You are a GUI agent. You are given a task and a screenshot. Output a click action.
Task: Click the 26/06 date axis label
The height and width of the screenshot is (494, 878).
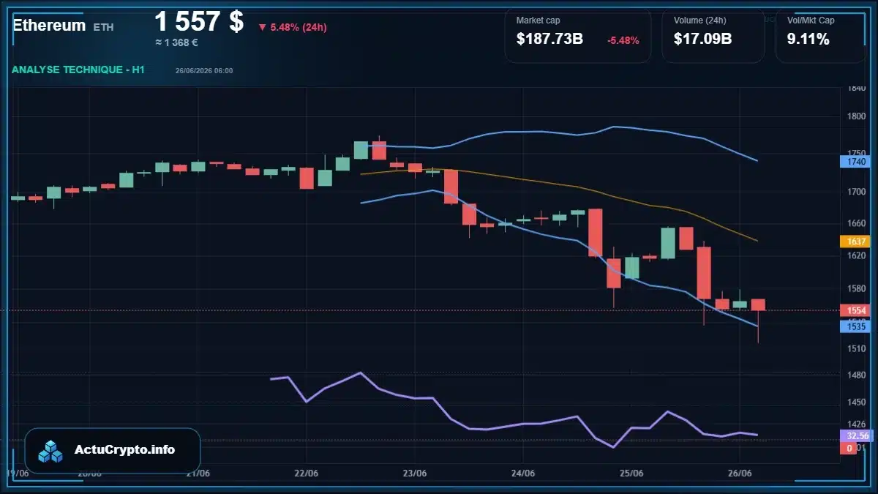pyautogui.click(x=740, y=474)
